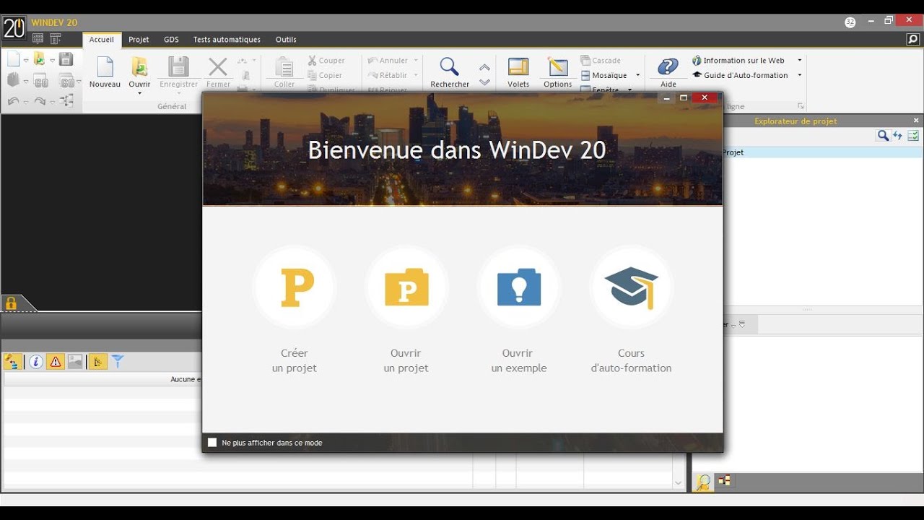The height and width of the screenshot is (520, 924).
Task: Expand the Mosaïque dropdown arrow
Action: (637, 75)
